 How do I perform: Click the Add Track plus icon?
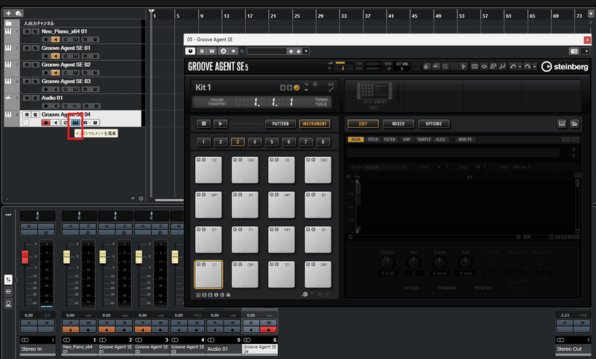tap(8, 13)
